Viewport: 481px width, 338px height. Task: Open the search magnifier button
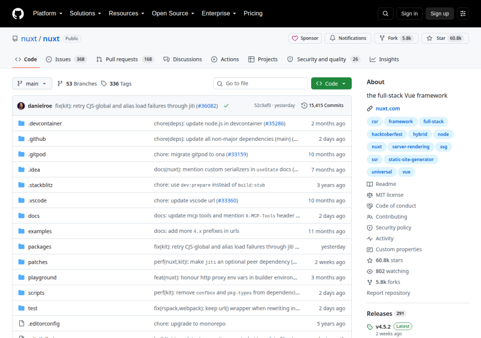point(385,14)
